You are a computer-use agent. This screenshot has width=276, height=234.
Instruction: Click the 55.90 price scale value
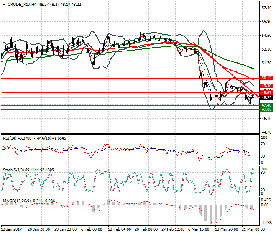266,22
